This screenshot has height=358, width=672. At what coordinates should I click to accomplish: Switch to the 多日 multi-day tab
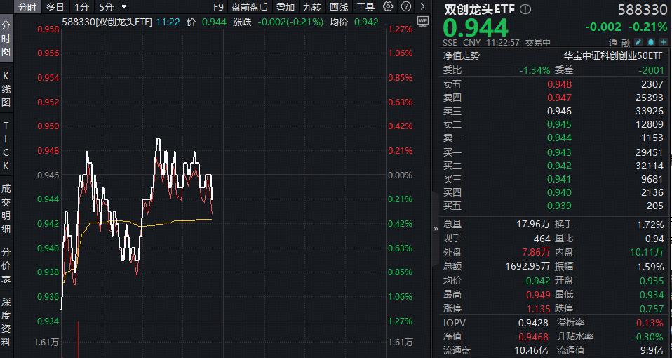[x=55, y=7]
